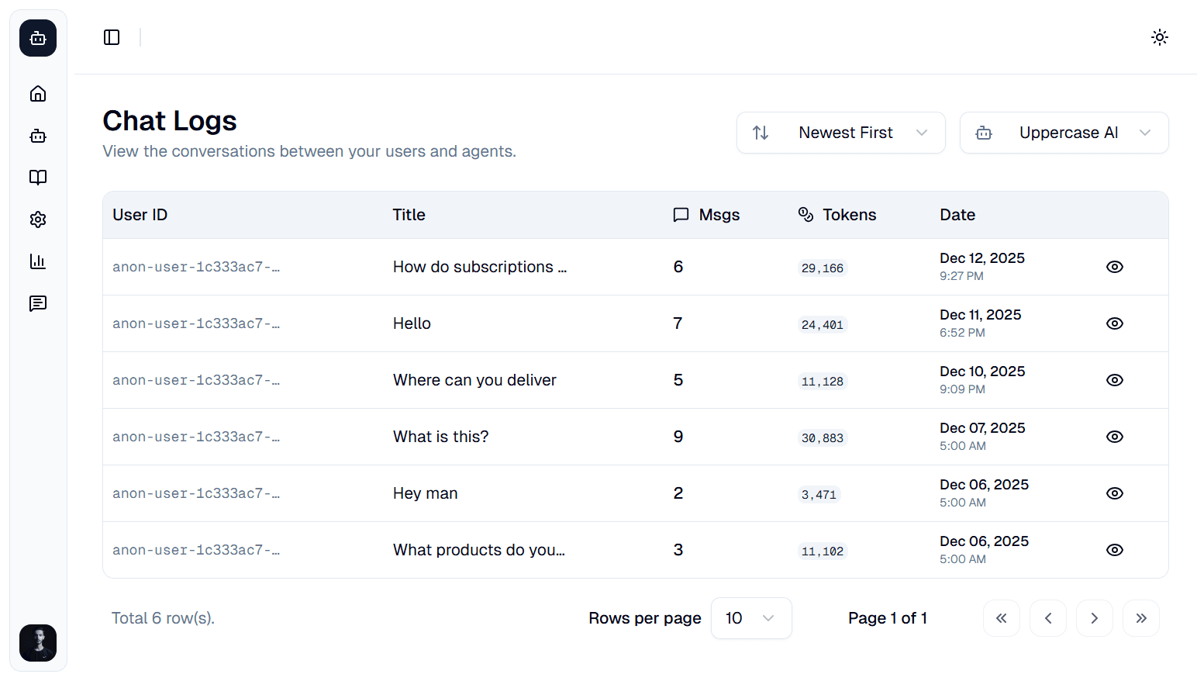Click the top-left bot logo icon
Screen dimensions: 1197x681
[x=37, y=37]
